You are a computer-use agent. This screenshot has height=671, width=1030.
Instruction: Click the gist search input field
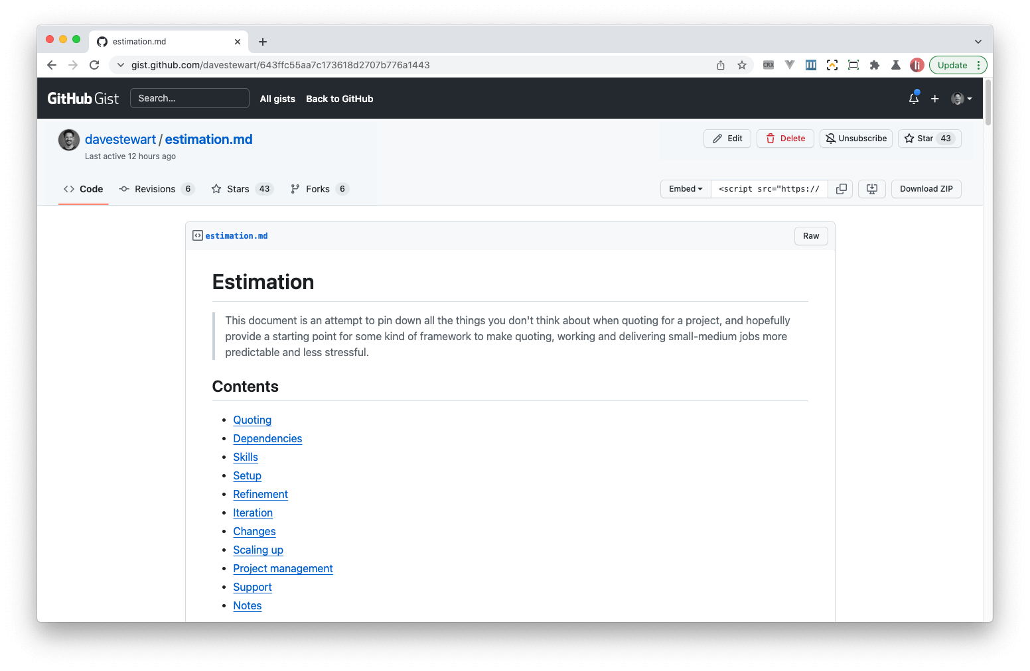click(x=190, y=97)
